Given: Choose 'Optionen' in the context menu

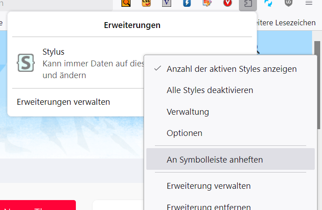Looking at the screenshot, I should point(184,133).
